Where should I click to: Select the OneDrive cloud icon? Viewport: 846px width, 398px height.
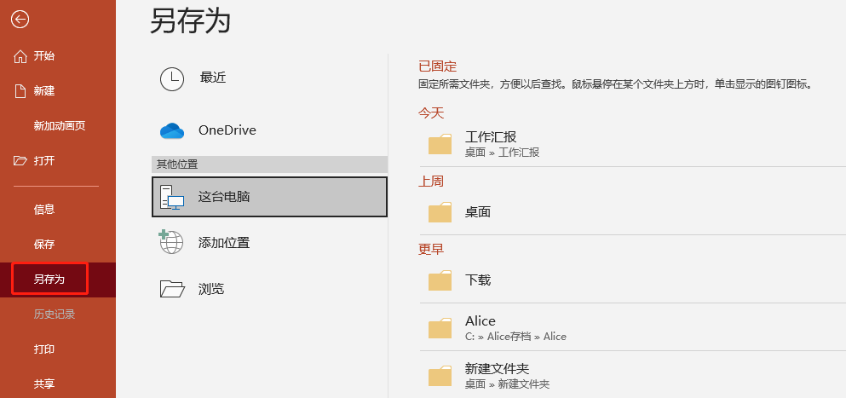point(172,130)
